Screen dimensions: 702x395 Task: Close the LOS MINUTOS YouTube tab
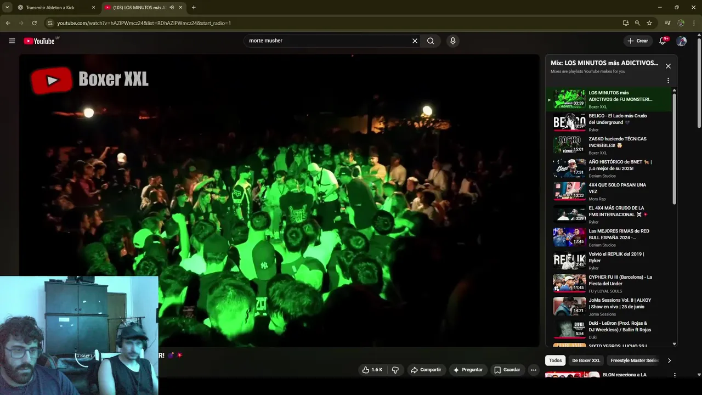click(x=180, y=8)
